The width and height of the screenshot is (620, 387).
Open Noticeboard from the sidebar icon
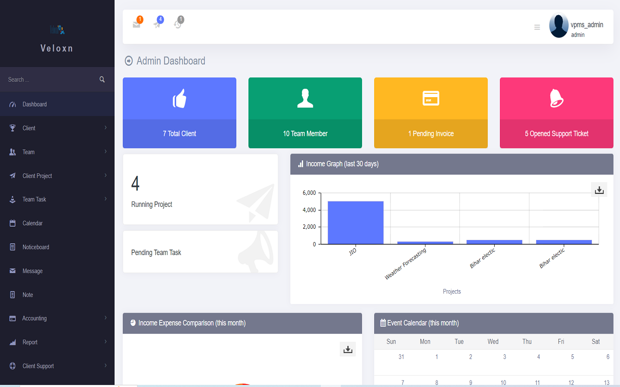click(13, 247)
